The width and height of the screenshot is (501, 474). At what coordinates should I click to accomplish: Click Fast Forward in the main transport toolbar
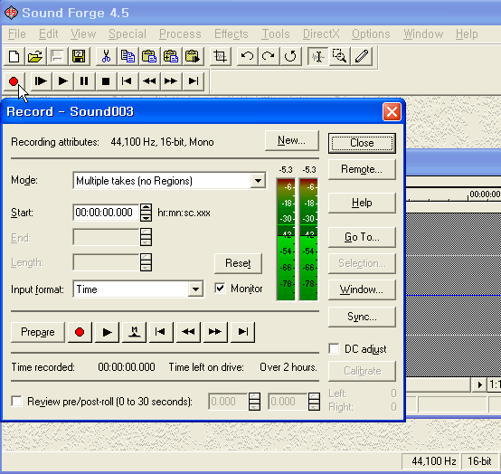(x=171, y=81)
